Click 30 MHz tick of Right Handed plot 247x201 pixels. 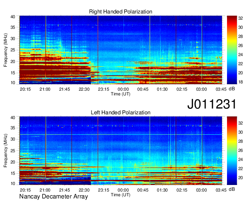13,39
